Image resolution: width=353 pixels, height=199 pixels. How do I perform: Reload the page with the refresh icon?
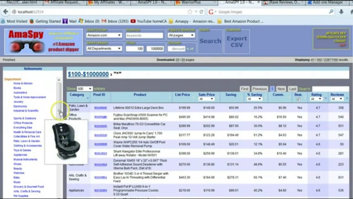point(201,12)
